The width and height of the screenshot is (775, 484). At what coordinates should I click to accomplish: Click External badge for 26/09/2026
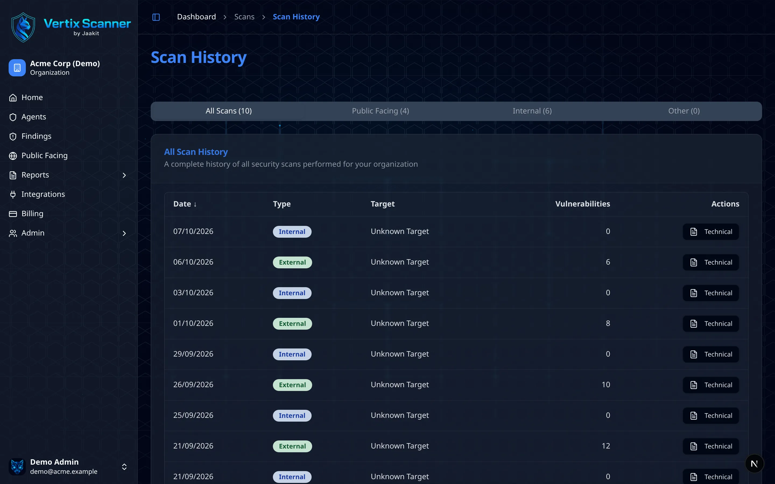[293, 385]
